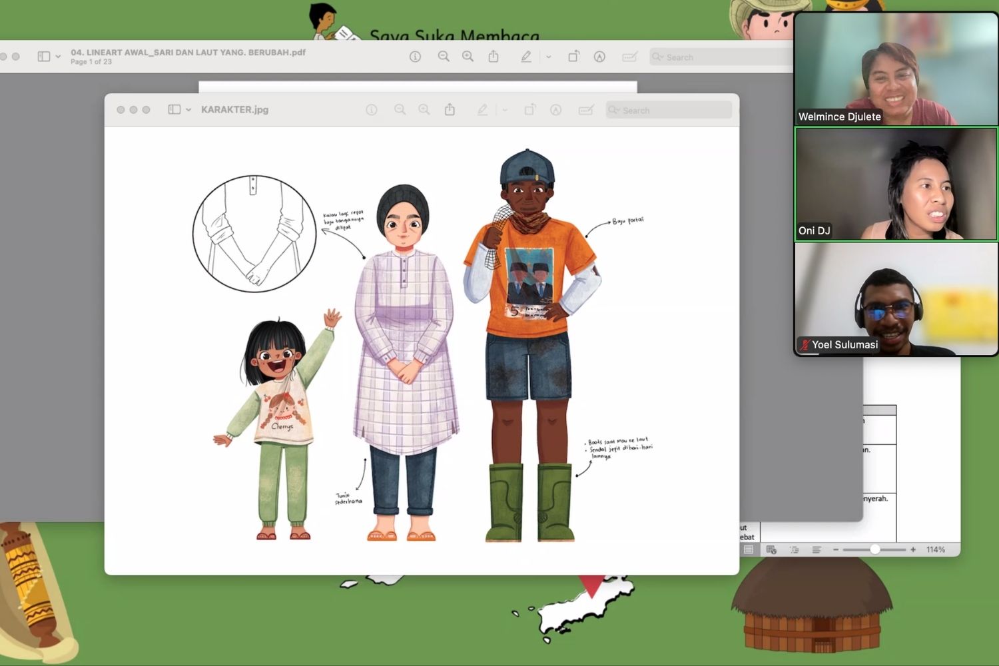Show inspector info in KARAKTER.jpg window

click(x=372, y=110)
